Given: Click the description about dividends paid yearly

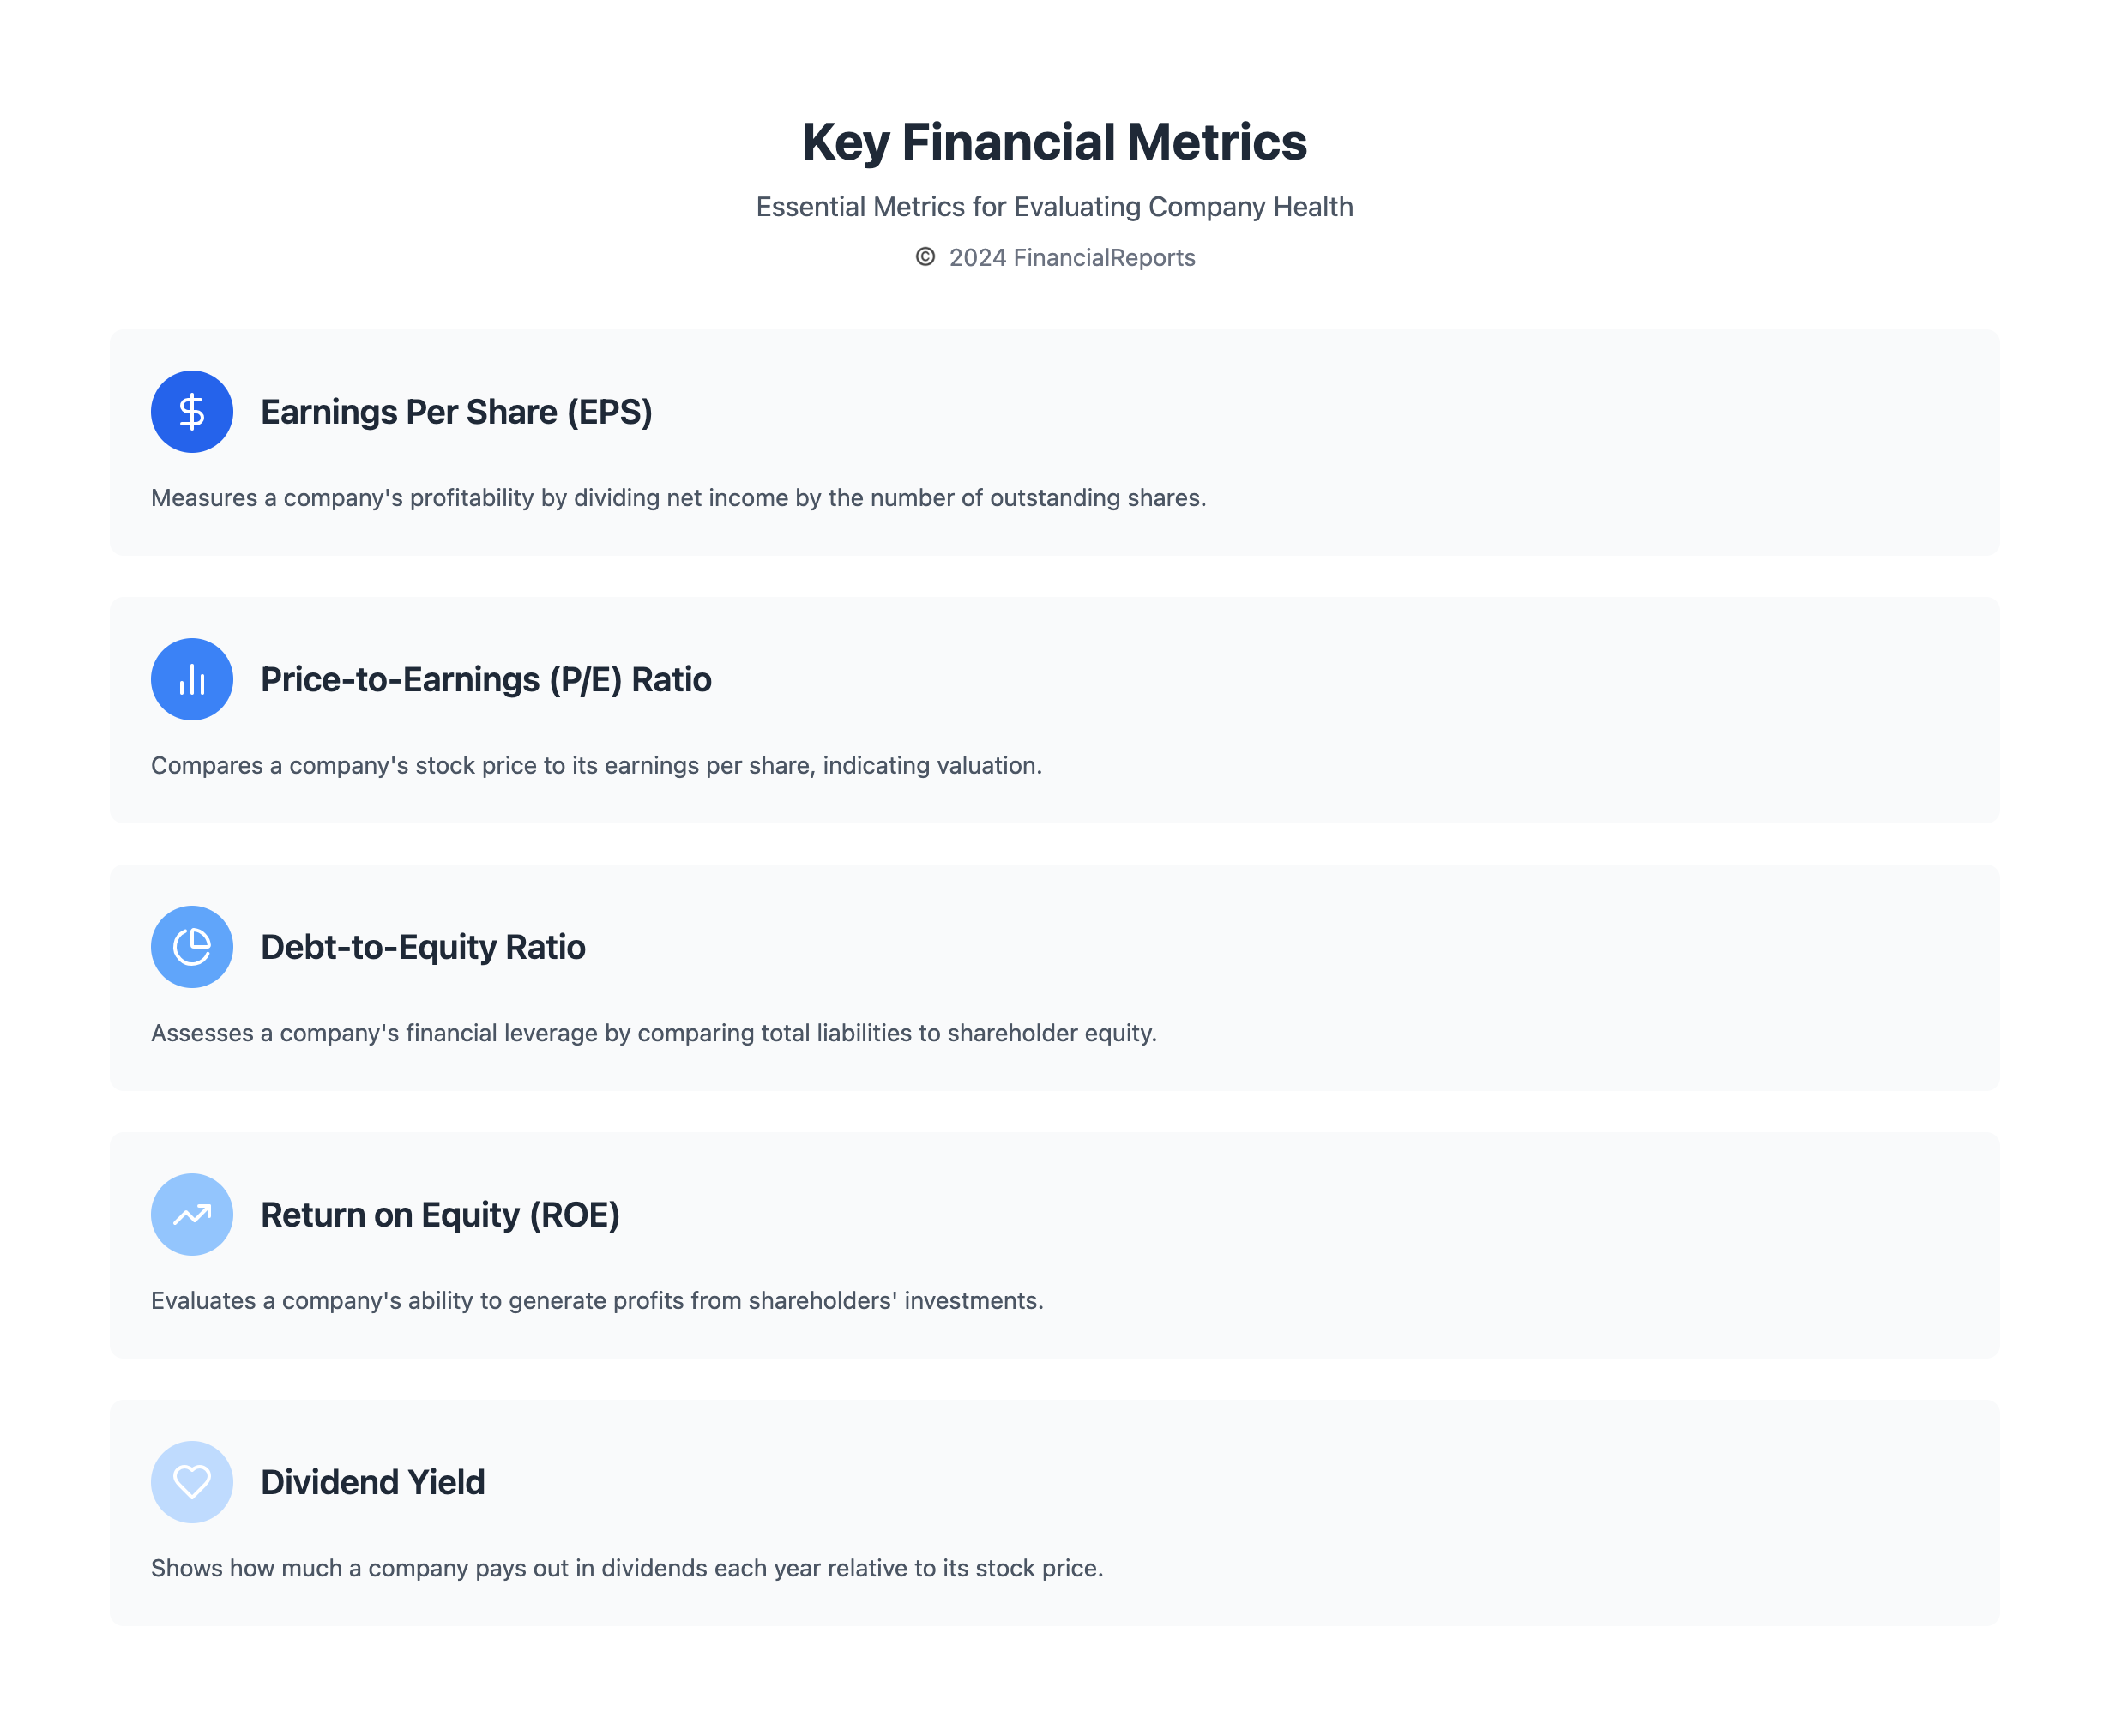Looking at the screenshot, I should (x=627, y=1568).
